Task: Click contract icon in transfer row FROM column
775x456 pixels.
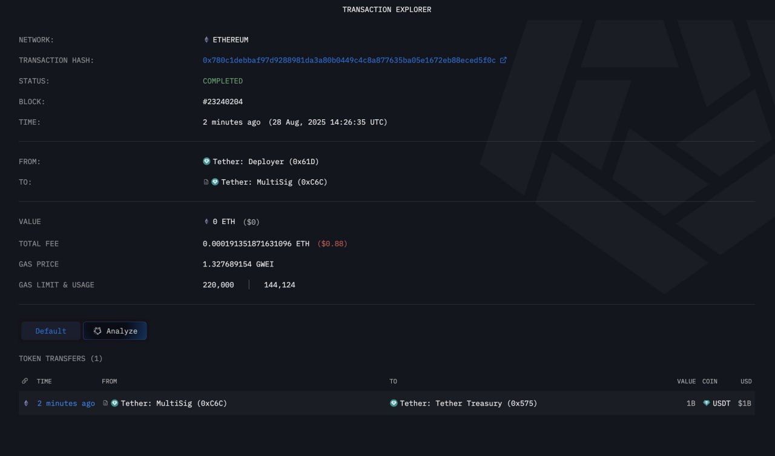Action: coord(105,403)
